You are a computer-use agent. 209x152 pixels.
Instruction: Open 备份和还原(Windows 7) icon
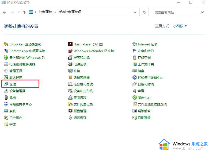(6, 57)
